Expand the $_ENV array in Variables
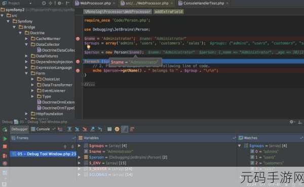The image size is (304, 187). [80, 163]
